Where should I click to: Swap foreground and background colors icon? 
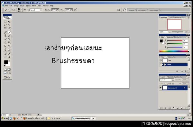pos(9,61)
